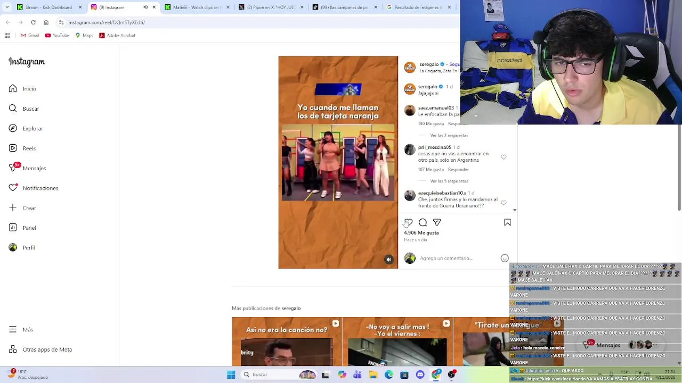Open Windows Start button
The width and height of the screenshot is (682, 383).
[231, 374]
